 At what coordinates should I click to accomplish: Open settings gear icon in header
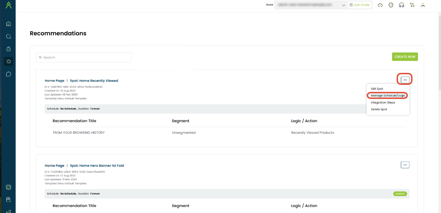391,5
